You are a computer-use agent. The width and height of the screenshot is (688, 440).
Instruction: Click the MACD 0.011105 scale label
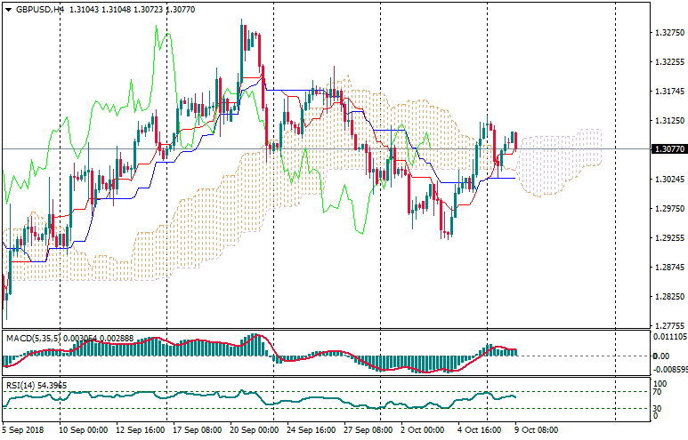[668, 338]
